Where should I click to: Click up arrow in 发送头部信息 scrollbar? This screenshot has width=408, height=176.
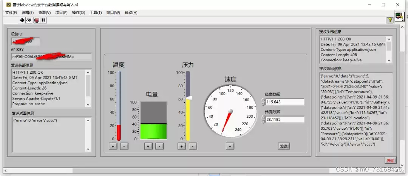pos(88,73)
